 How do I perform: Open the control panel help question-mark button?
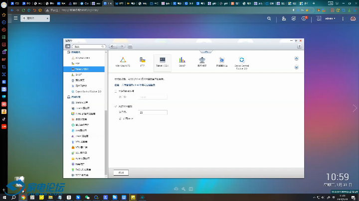click(299, 46)
